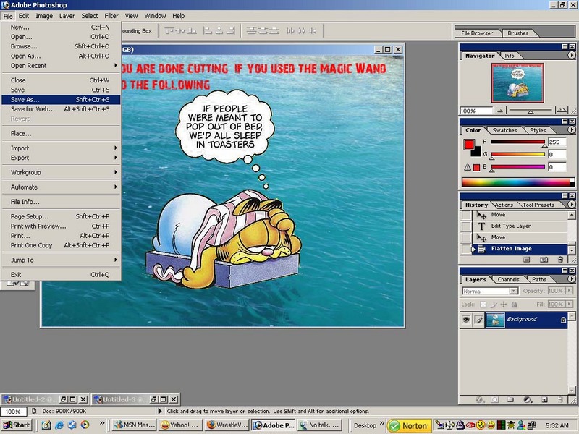Click the status bar info flyout arrow
The image size is (579, 434).
159,411
